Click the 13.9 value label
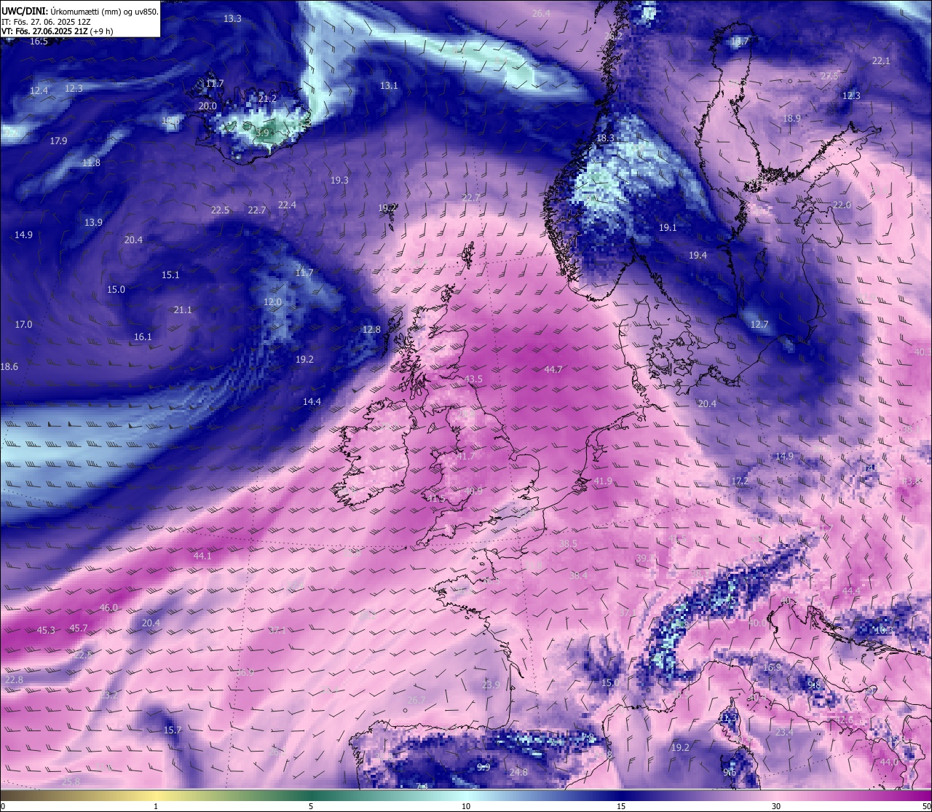 pos(93,223)
